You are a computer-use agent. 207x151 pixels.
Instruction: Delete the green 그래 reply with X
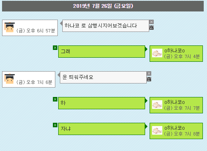(55, 48)
